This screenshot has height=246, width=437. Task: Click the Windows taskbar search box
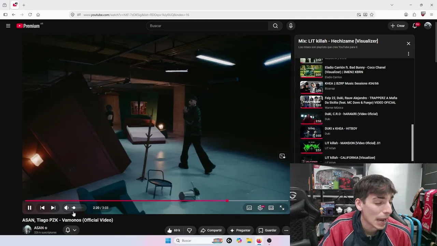(199, 241)
